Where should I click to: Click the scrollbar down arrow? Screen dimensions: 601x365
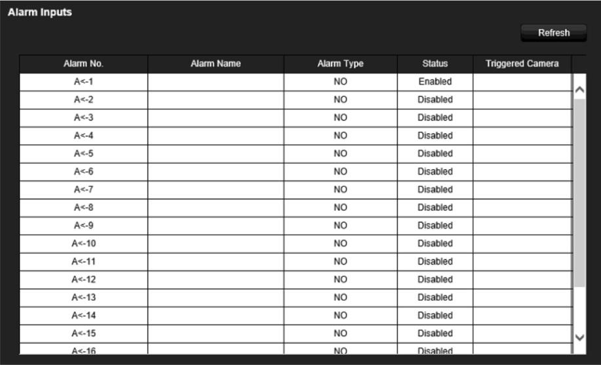[579, 337]
